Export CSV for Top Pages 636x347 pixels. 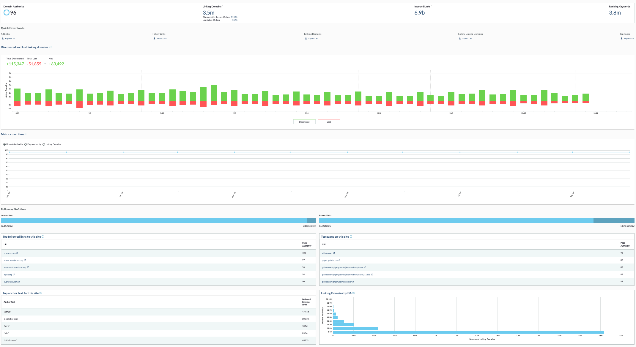[629, 39]
